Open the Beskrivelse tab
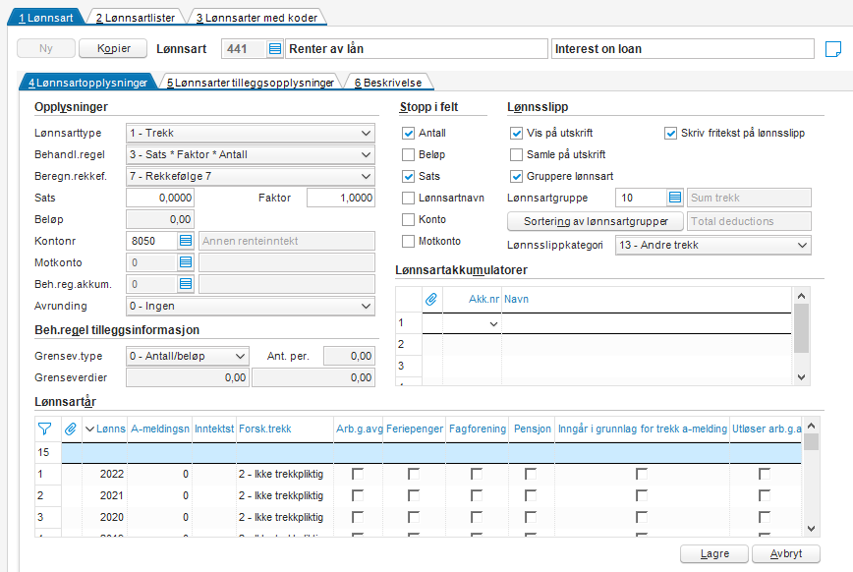Viewport: 853px width, 572px height. [x=388, y=83]
